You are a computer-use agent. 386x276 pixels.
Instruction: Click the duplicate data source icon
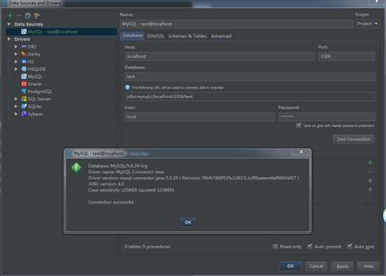click(x=28, y=15)
